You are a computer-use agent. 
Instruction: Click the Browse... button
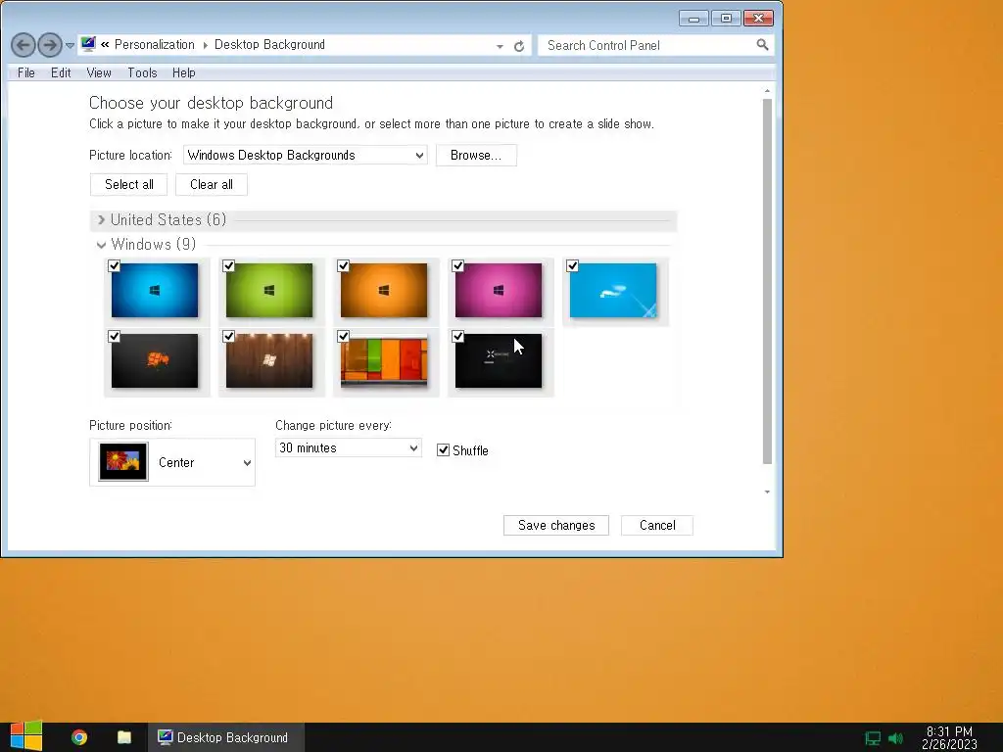pyautogui.click(x=476, y=156)
